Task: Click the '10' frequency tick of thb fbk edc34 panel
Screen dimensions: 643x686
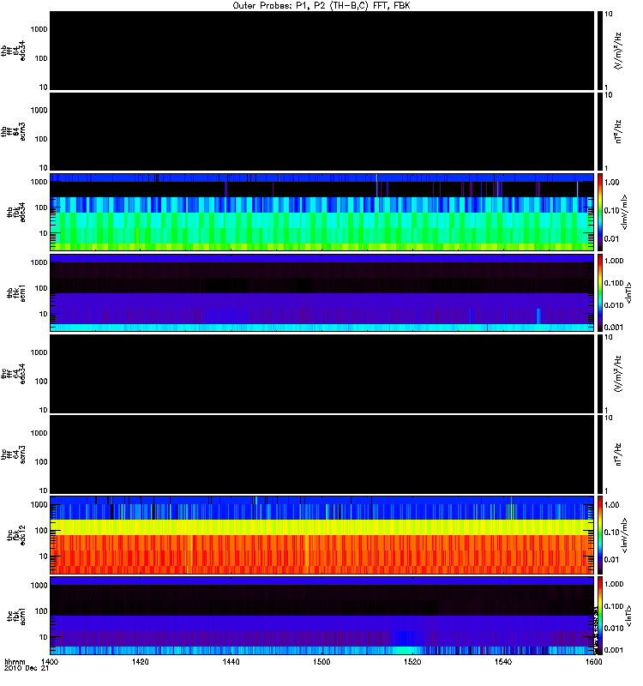Action: click(x=44, y=233)
